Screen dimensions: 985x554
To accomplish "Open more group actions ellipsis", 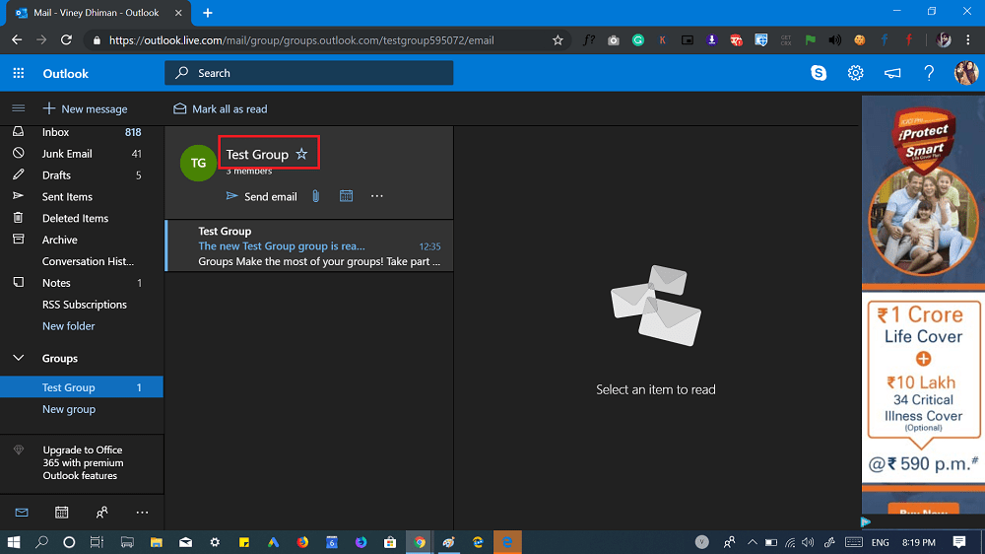I will (377, 196).
